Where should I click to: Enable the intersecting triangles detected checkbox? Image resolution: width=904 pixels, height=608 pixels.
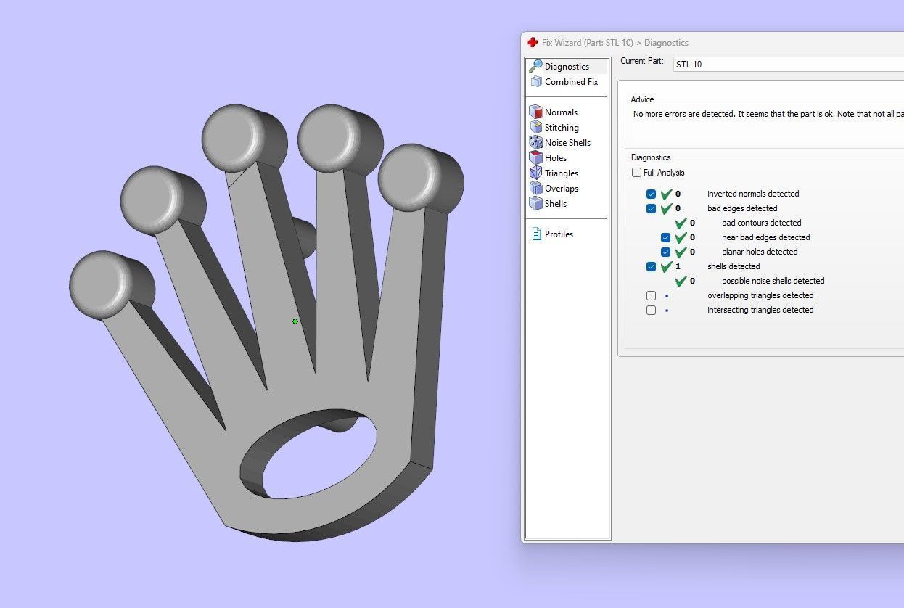click(651, 310)
